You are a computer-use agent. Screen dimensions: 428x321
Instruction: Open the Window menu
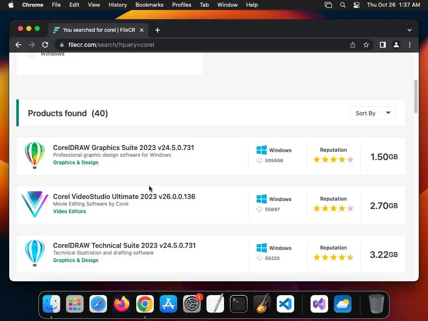pos(227,5)
